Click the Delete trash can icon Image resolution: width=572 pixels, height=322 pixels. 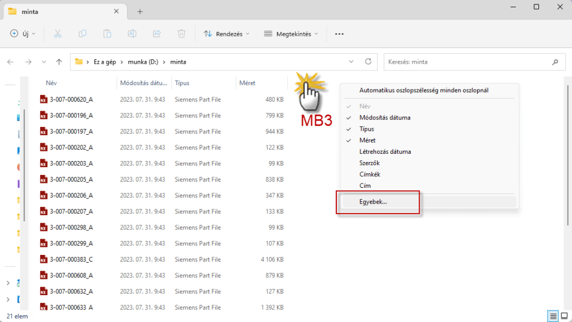pos(182,34)
